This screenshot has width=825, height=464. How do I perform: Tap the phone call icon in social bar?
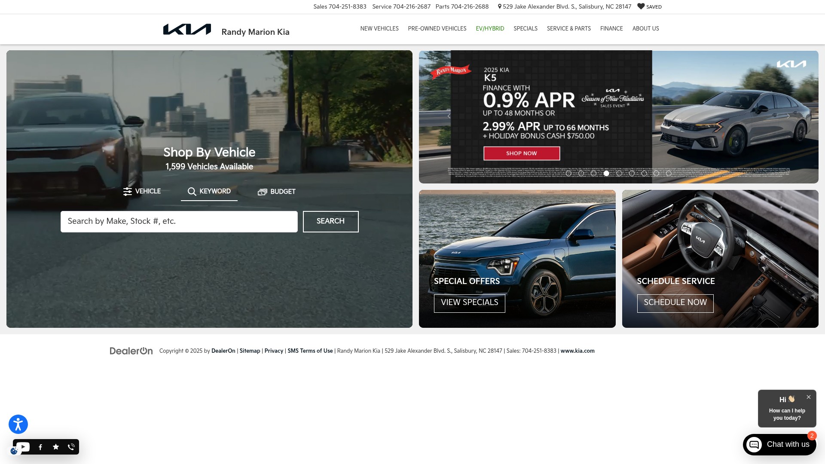point(71,447)
